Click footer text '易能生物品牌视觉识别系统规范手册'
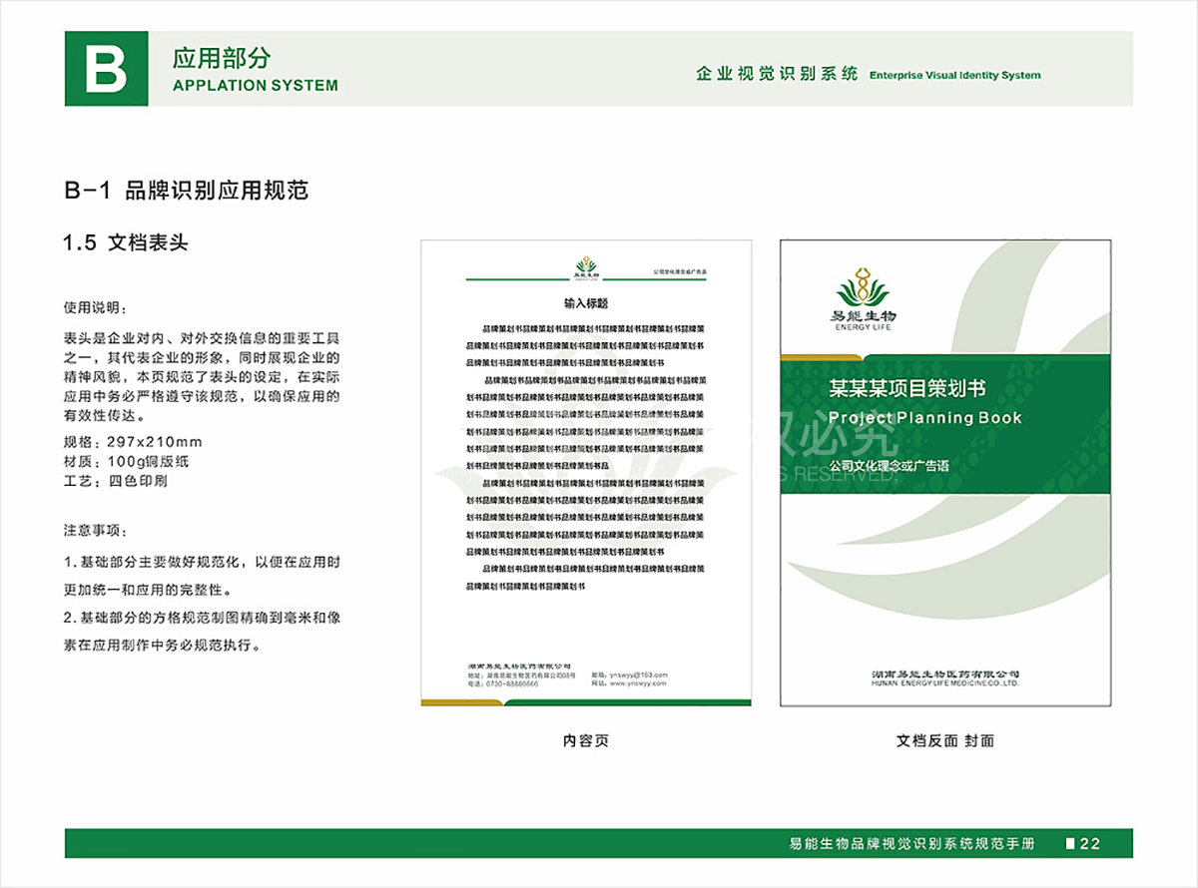This screenshot has width=1198, height=888. tap(911, 844)
